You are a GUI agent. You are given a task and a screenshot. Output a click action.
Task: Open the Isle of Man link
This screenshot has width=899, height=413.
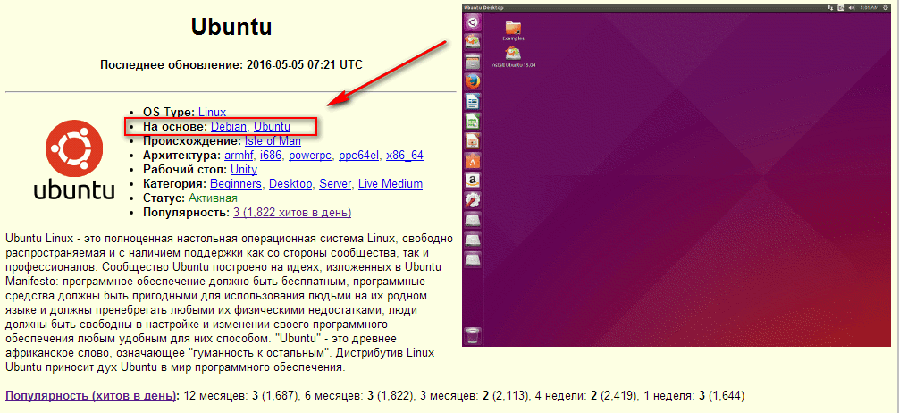click(x=273, y=141)
